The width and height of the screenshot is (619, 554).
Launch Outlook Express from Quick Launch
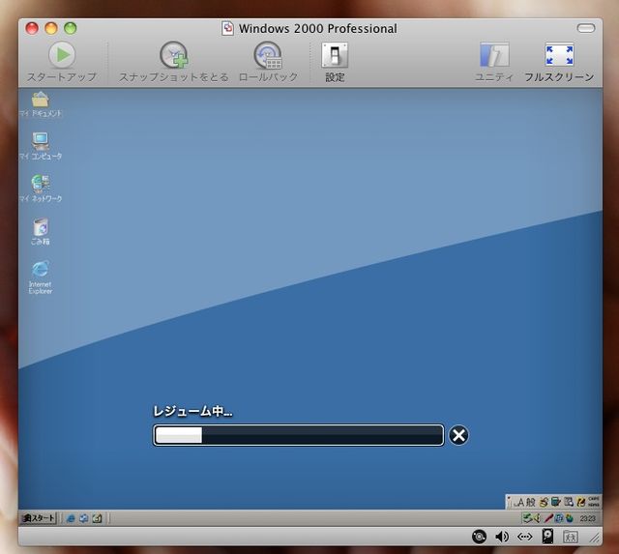point(84,518)
